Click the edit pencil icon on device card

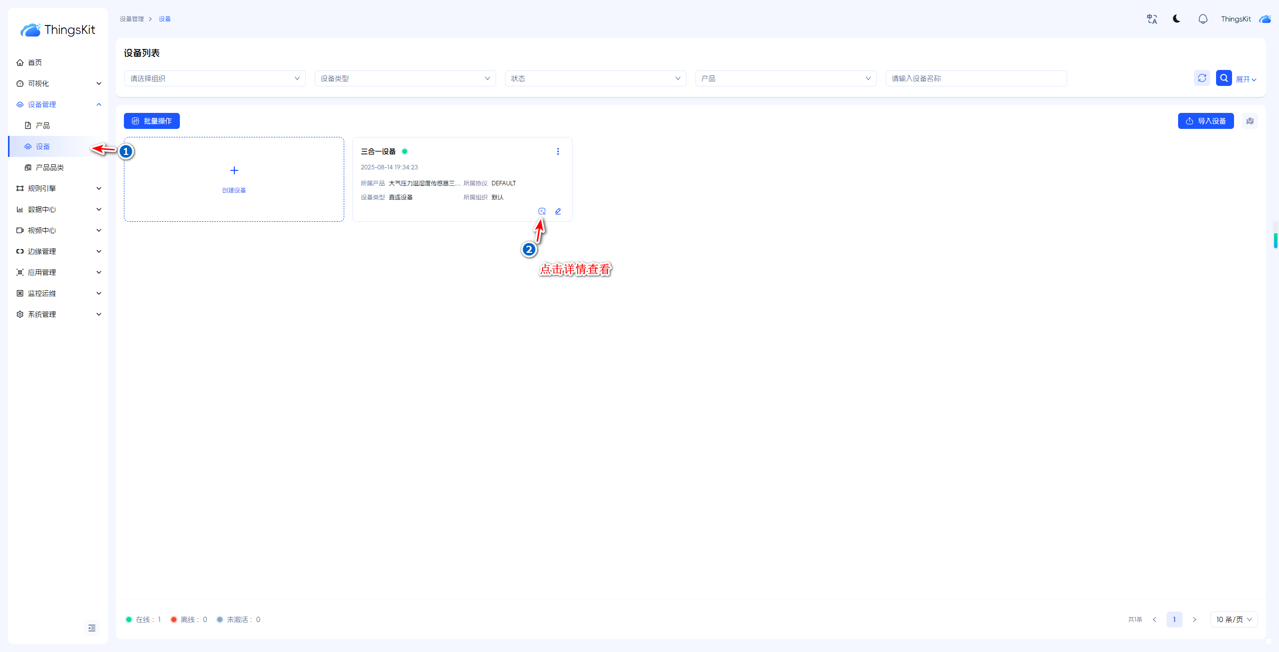click(558, 211)
